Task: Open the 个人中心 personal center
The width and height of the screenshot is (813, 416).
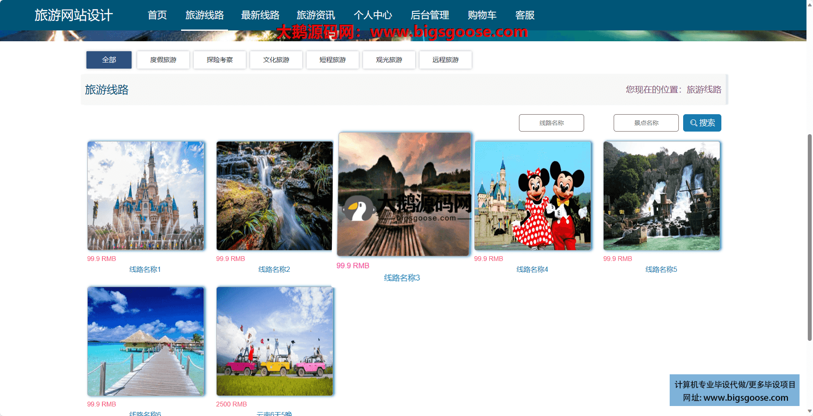Action: 373,15
